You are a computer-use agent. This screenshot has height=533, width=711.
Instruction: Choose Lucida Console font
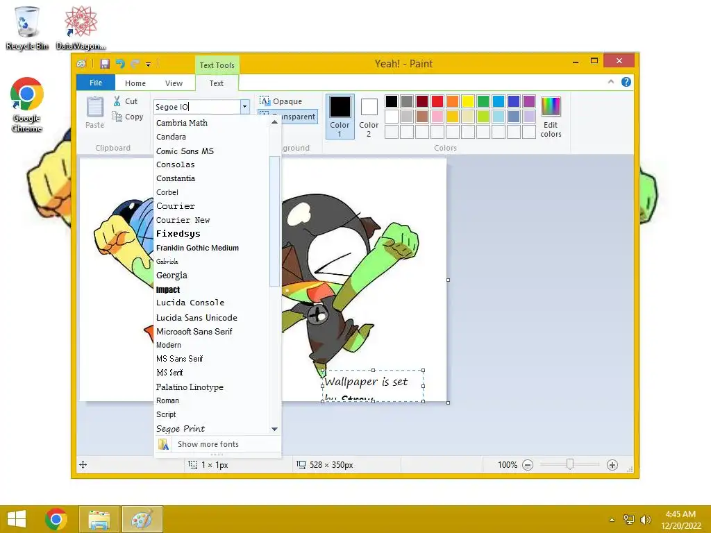point(211,303)
